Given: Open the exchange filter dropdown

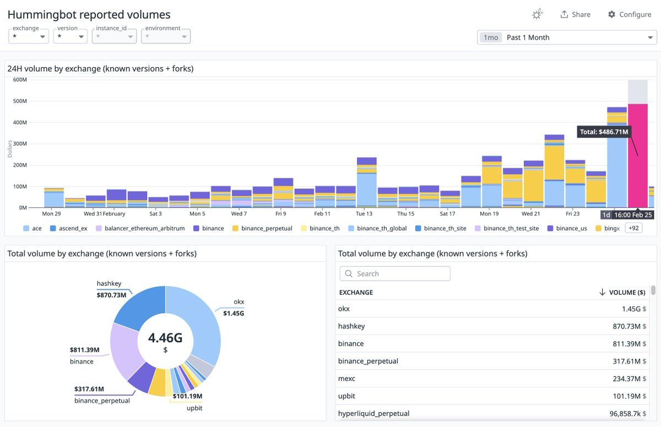Looking at the screenshot, I should point(29,37).
